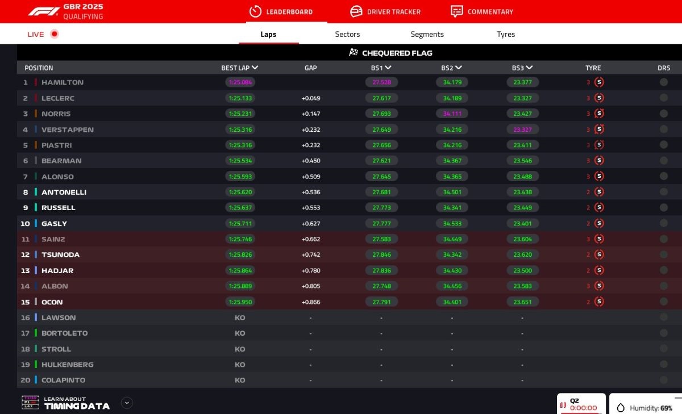Viewport: 682px width, 414px height.
Task: Click the Driver Tracker helmet icon
Action: [356, 11]
